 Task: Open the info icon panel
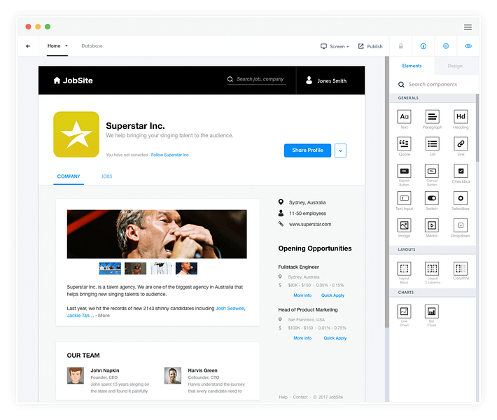click(x=423, y=46)
